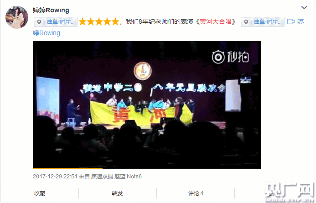Select the 收藏 tab
The width and height of the screenshot is (316, 203).
coord(40,193)
